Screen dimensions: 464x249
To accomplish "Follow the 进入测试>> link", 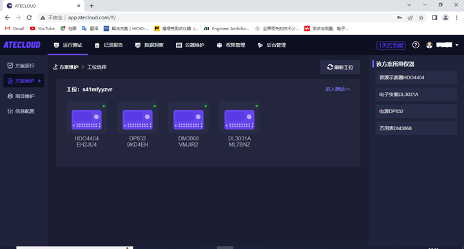I will pyautogui.click(x=338, y=89).
